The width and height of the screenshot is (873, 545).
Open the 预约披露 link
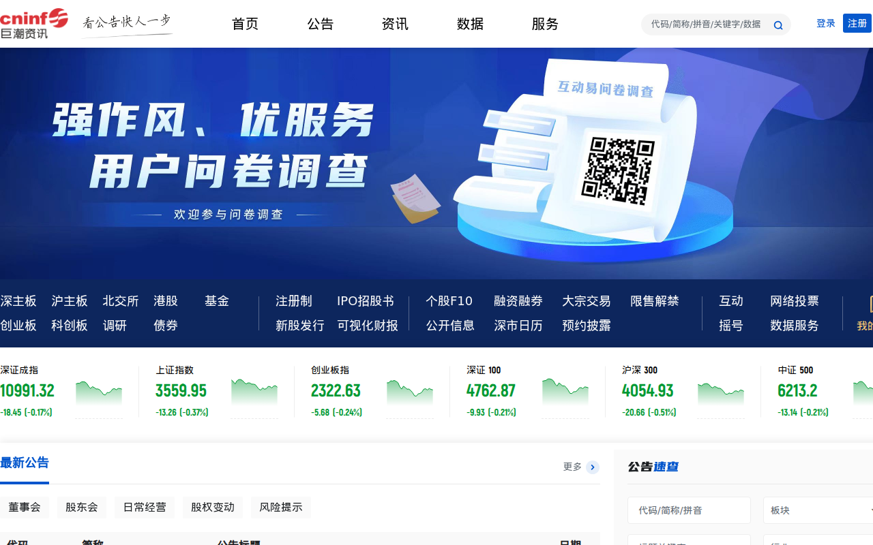coord(587,326)
